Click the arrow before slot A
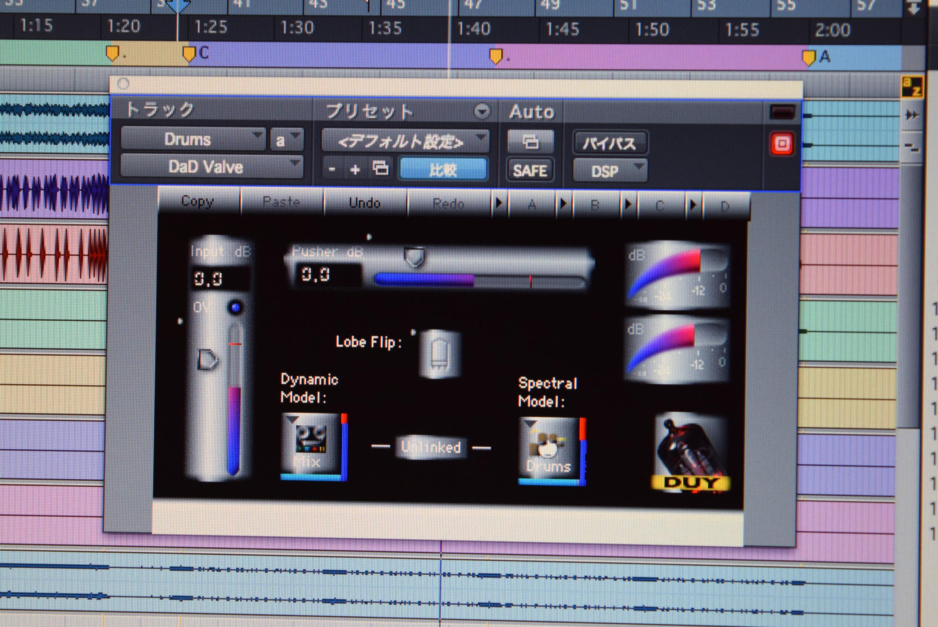Screen dimensions: 938x627 (x=499, y=203)
